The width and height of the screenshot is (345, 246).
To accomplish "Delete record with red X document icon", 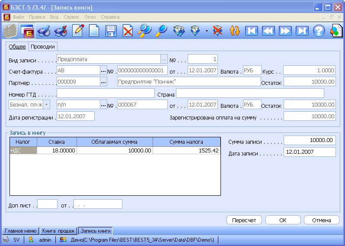I will tap(128, 31).
